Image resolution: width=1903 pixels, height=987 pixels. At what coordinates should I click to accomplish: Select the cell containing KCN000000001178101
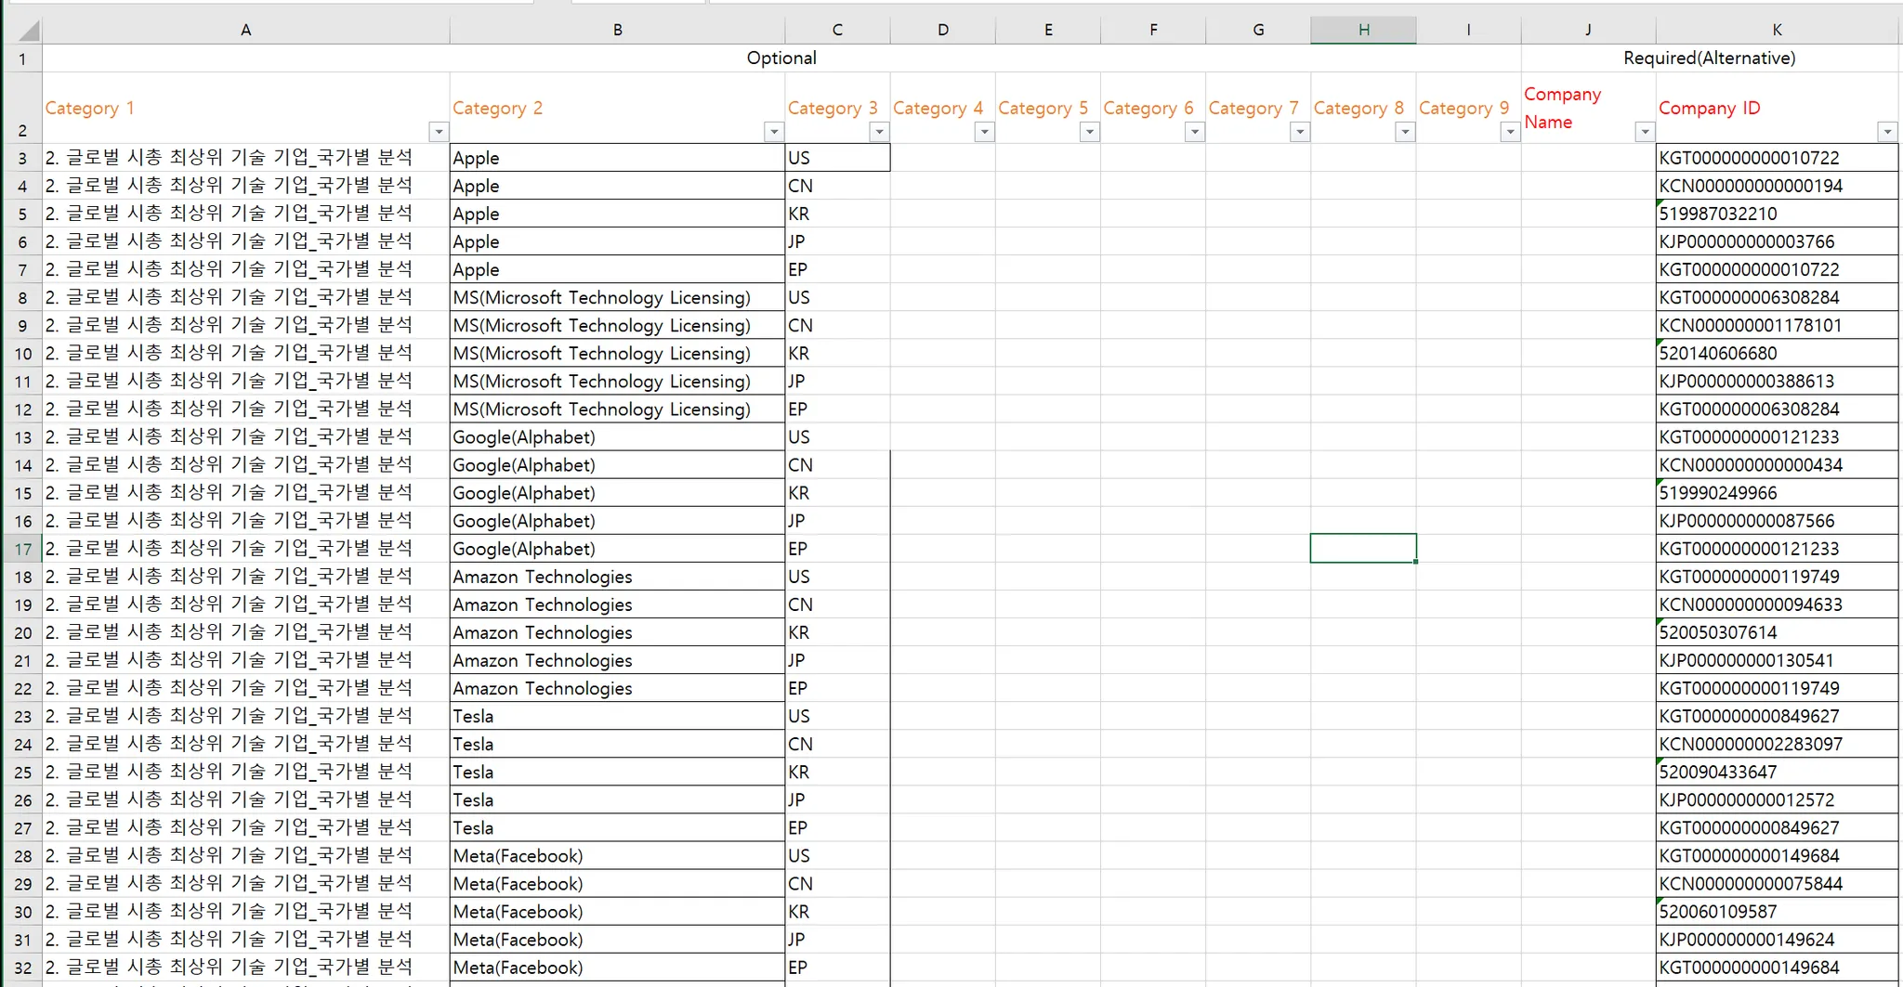pos(1778,326)
